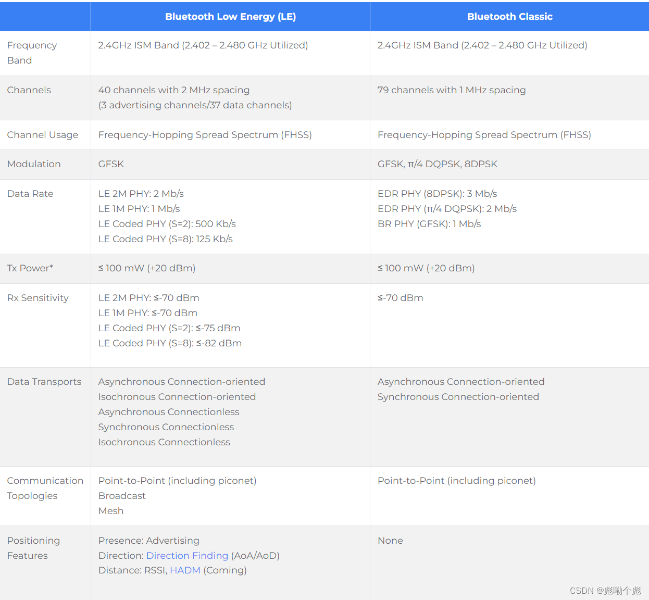Select 'Isochronous Connectionless' line
The height and width of the screenshot is (600, 649).
164,442
